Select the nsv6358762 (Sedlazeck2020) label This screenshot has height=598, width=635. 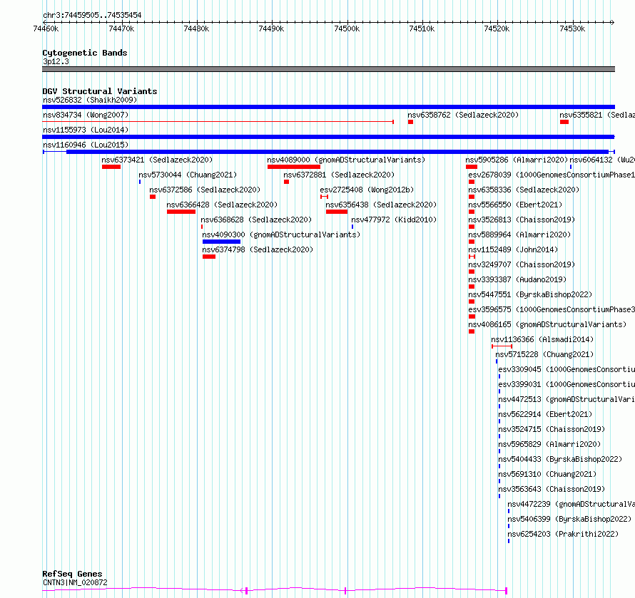(x=463, y=115)
